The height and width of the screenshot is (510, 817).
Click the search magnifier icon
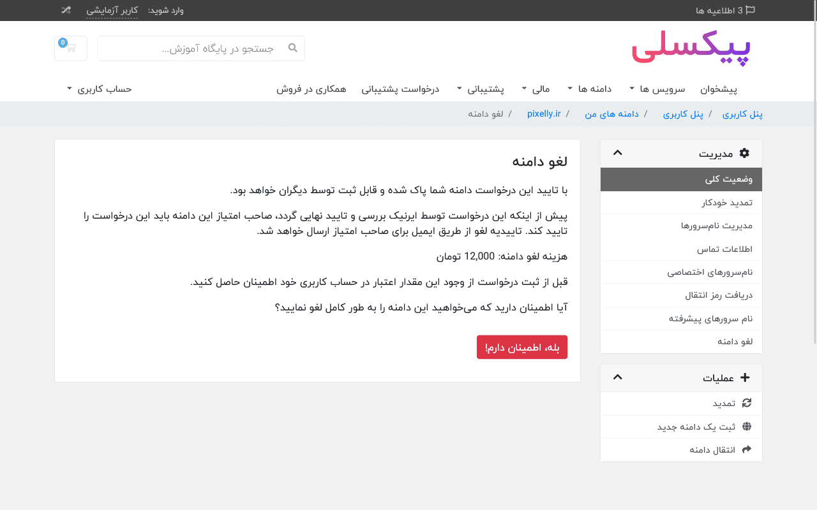[293, 48]
